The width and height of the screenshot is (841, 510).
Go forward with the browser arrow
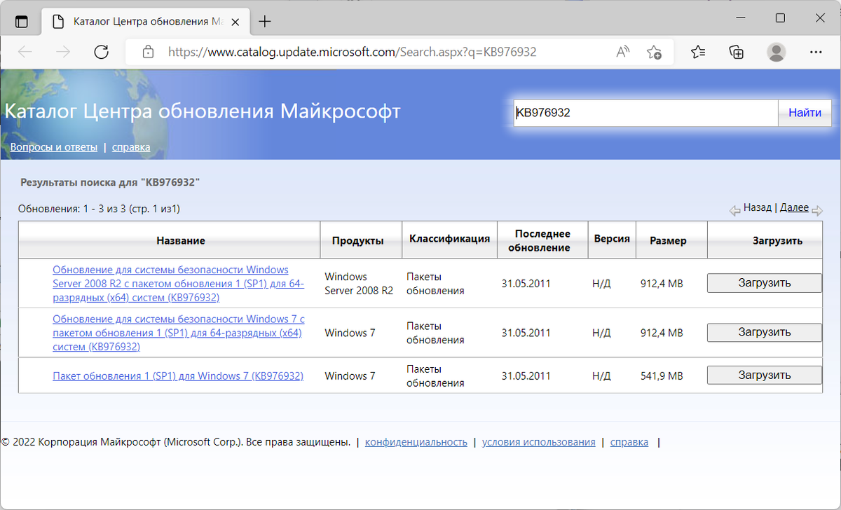(63, 52)
